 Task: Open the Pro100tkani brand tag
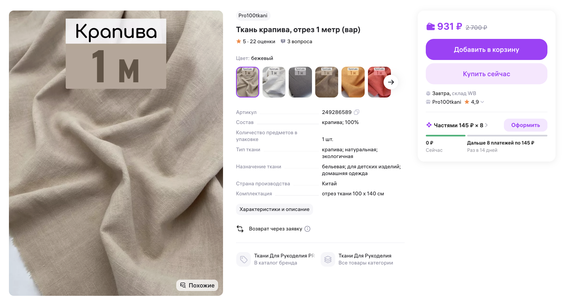coord(253,16)
